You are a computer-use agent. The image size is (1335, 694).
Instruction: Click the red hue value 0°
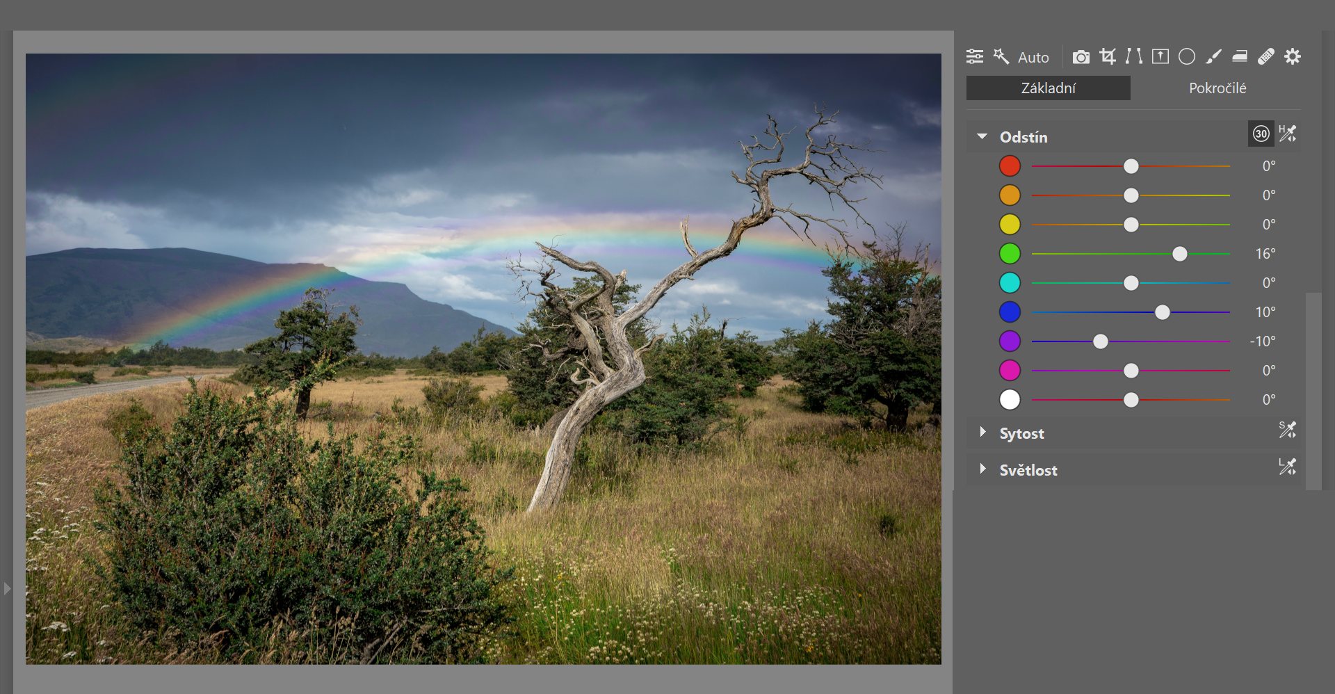(x=1269, y=166)
